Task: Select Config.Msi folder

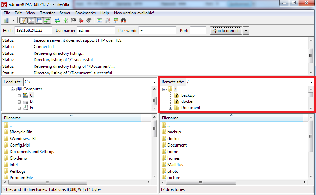Action: (x=20, y=145)
